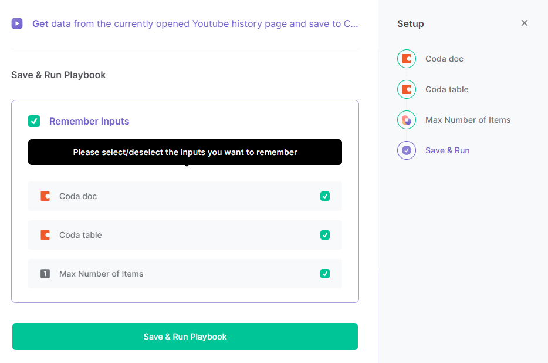Select the Coda table step circle icon in Setup

point(407,89)
